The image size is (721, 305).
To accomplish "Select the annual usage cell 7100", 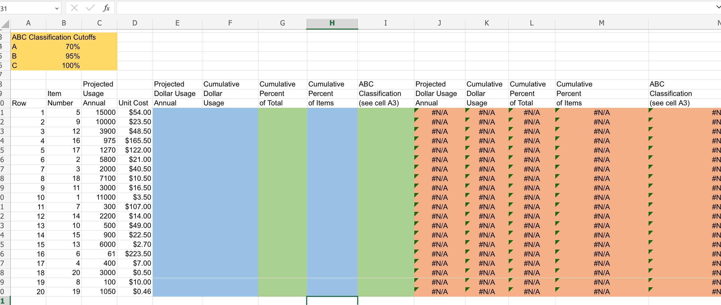I will (x=99, y=178).
